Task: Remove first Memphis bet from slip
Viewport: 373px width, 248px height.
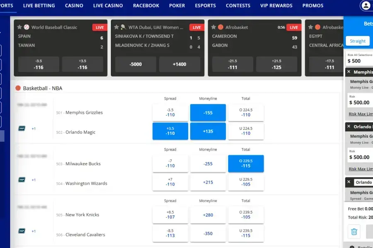Action: pyautogui.click(x=349, y=72)
